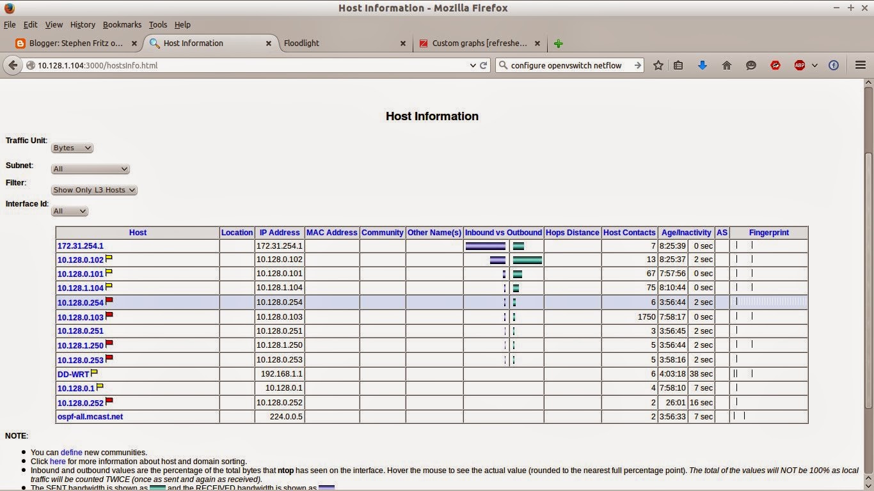Open the Adblock Plus icon
The height and width of the screenshot is (491, 874).
click(x=800, y=65)
